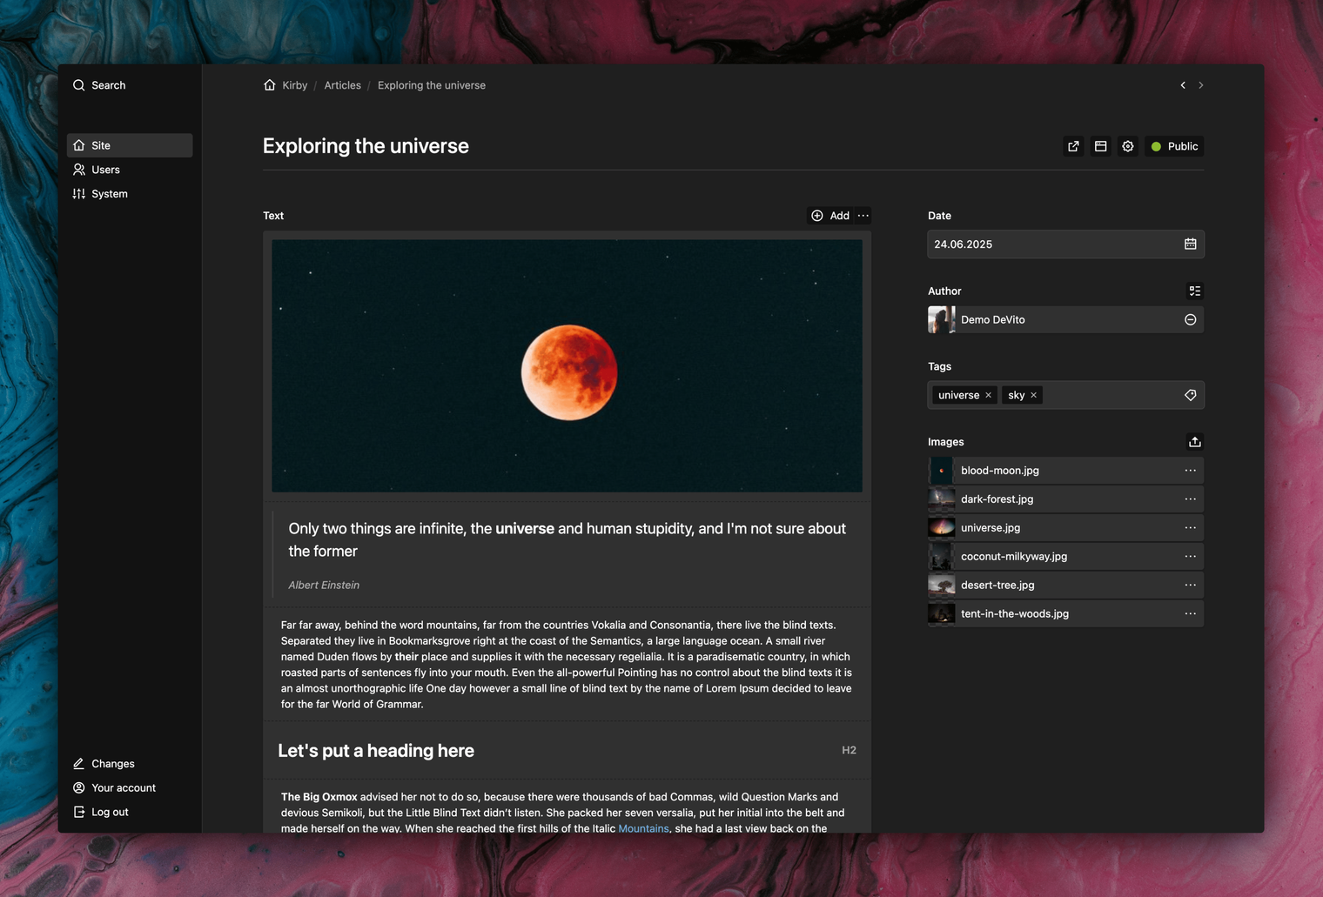The image size is (1323, 897).
Task: Click the Albert Einstein quote citation
Action: coord(324,586)
